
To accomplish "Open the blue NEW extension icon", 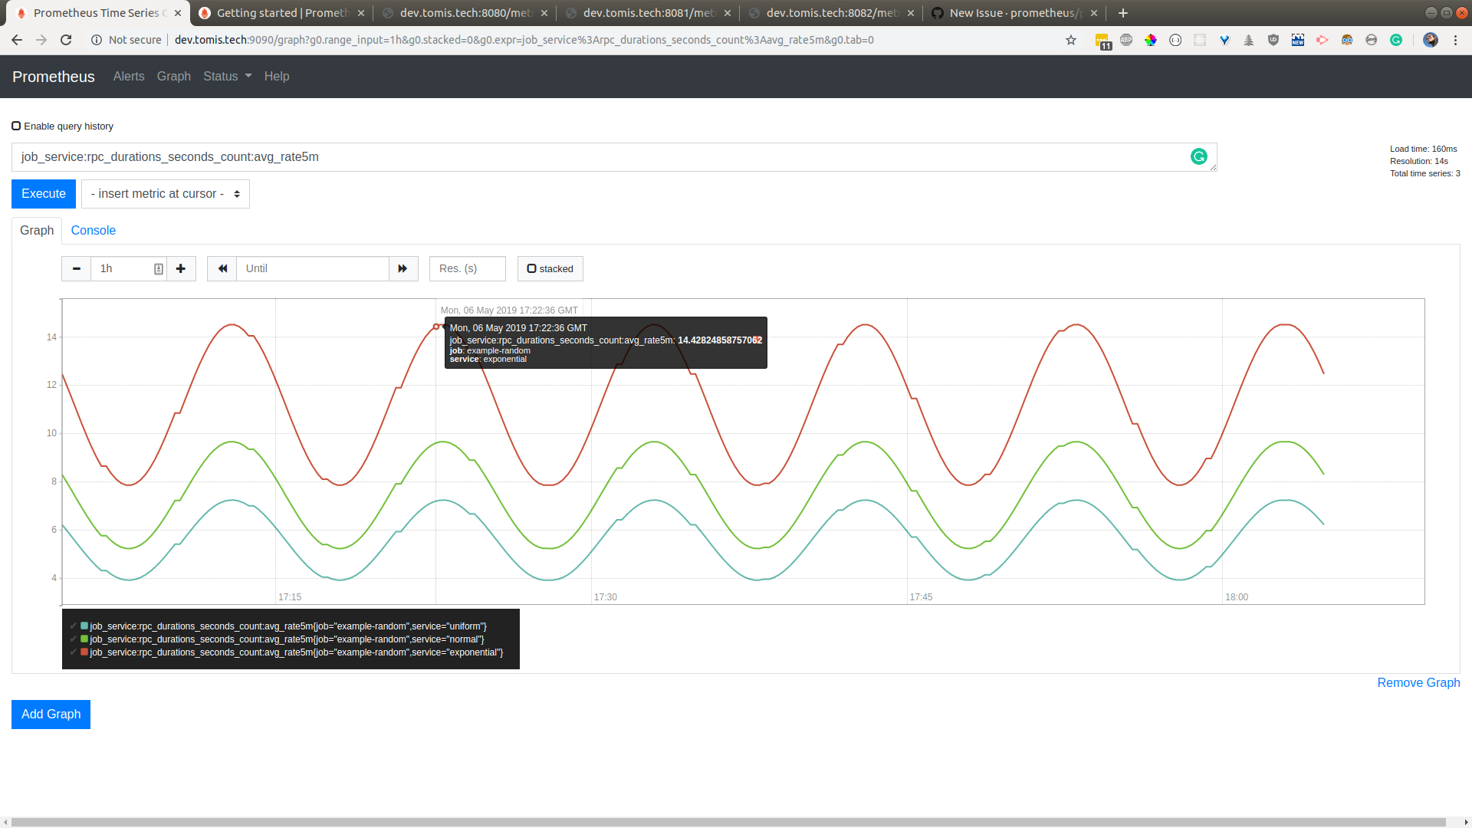I will [x=1298, y=40].
